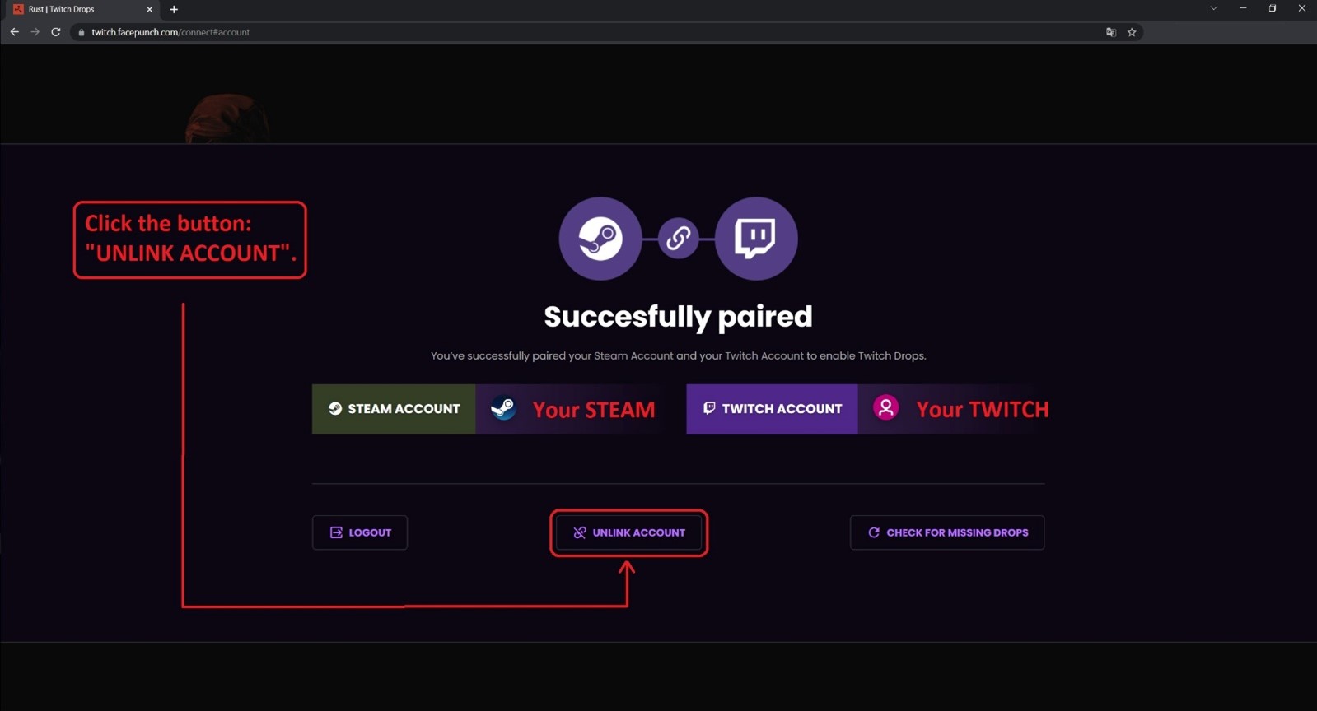Expand the tab search dropdown chevron
1317x711 pixels.
point(1213,8)
